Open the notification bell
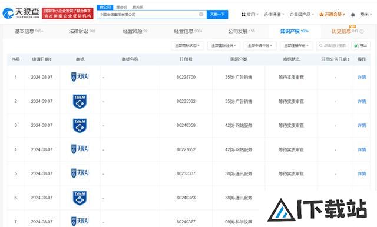377x227 pixels. (x=353, y=15)
